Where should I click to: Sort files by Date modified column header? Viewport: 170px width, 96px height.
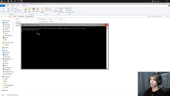pyautogui.click(x=43, y=19)
